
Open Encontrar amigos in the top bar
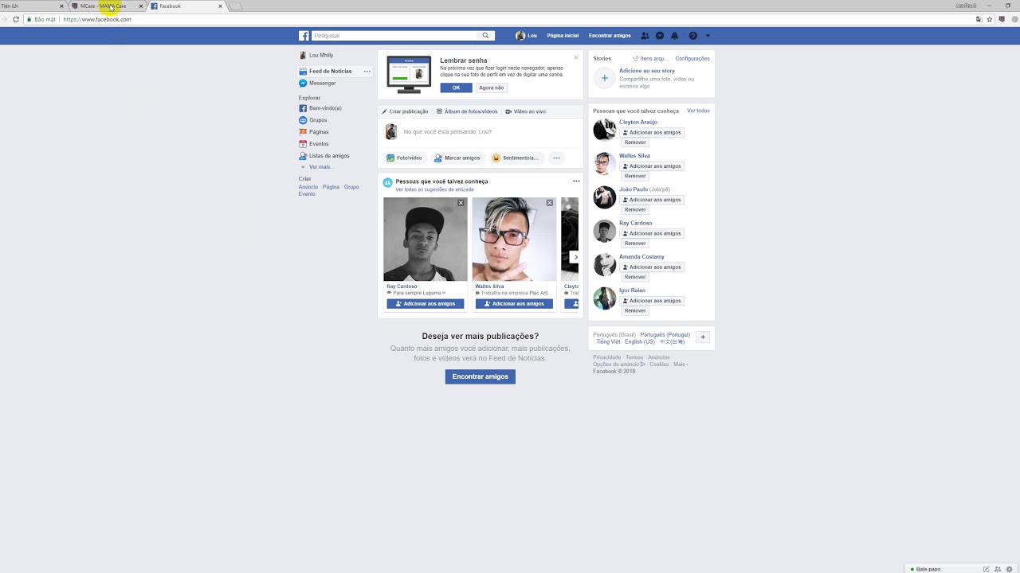pyautogui.click(x=610, y=36)
